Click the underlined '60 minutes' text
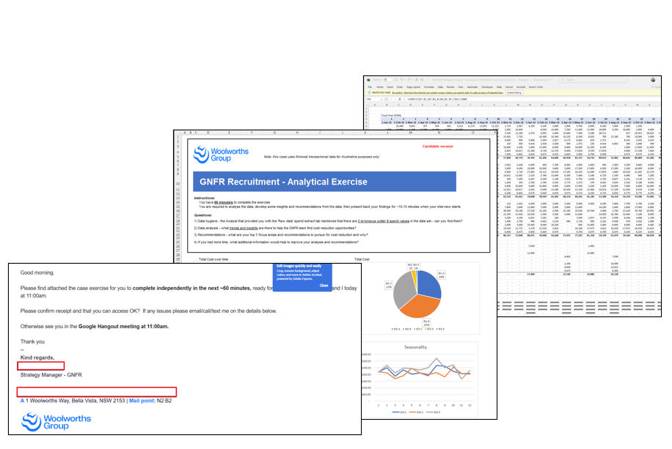The height and width of the screenshot is (449, 672). point(223,202)
